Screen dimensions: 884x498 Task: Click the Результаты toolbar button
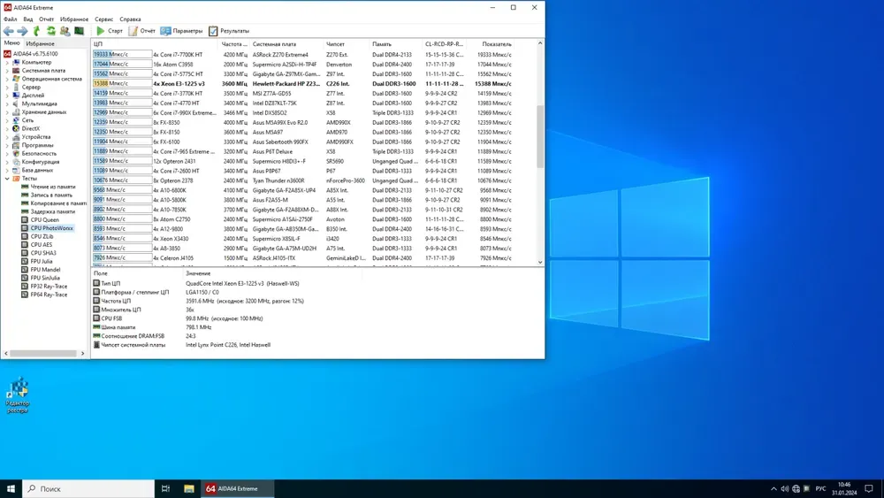click(229, 31)
